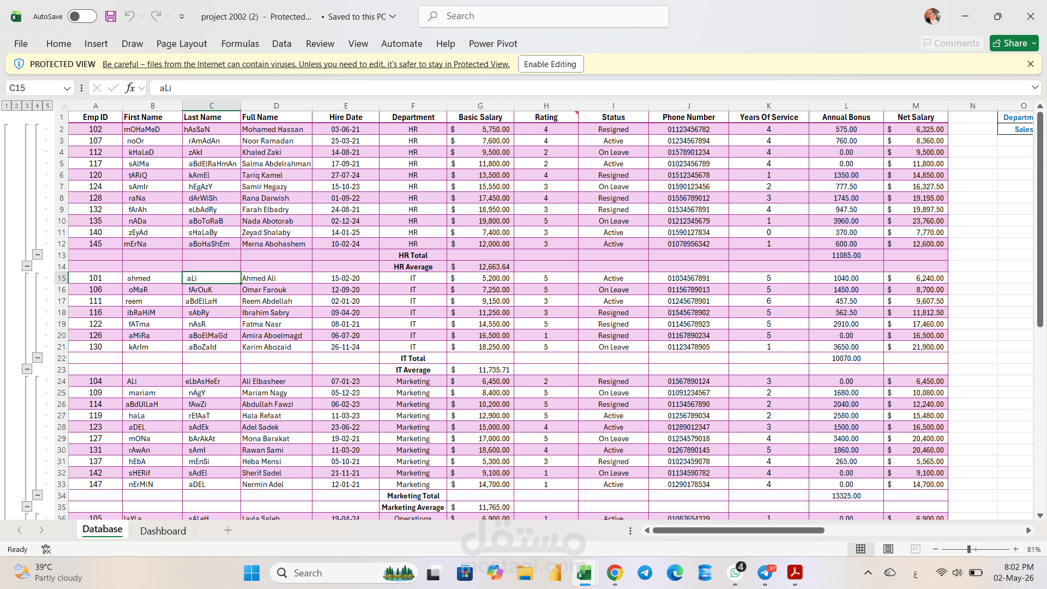Open the Name Box dropdown arrow

click(67, 88)
